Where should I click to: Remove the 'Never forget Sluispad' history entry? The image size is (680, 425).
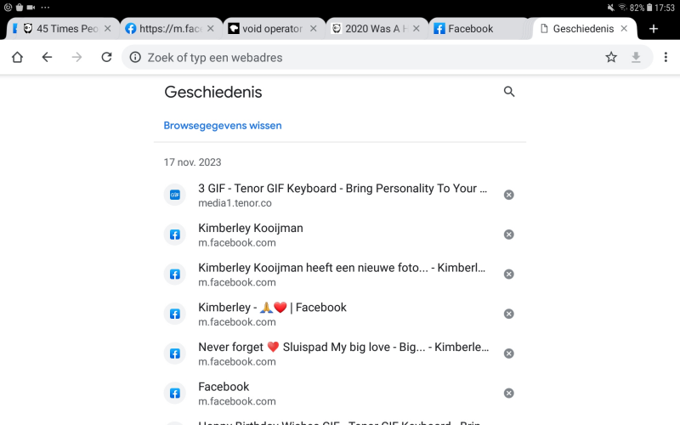[508, 354]
